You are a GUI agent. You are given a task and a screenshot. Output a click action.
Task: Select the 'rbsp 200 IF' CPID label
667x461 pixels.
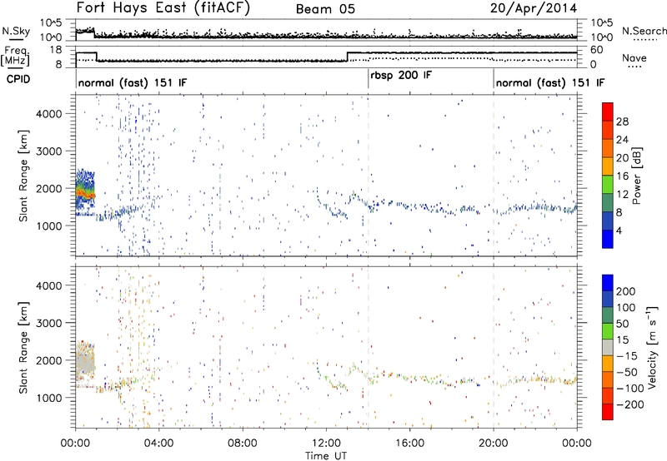click(401, 76)
